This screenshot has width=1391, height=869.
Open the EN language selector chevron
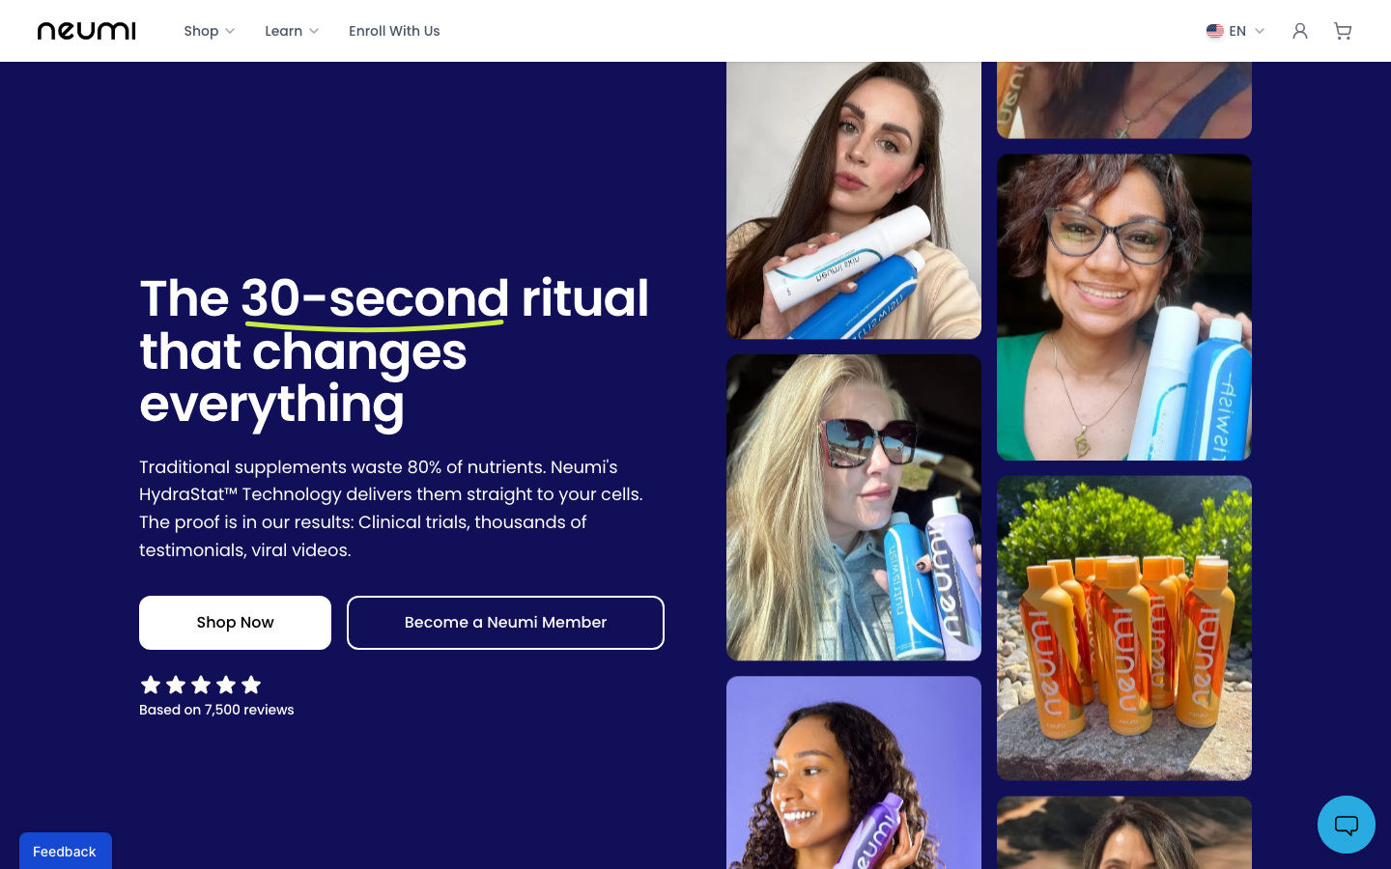pyautogui.click(x=1260, y=31)
